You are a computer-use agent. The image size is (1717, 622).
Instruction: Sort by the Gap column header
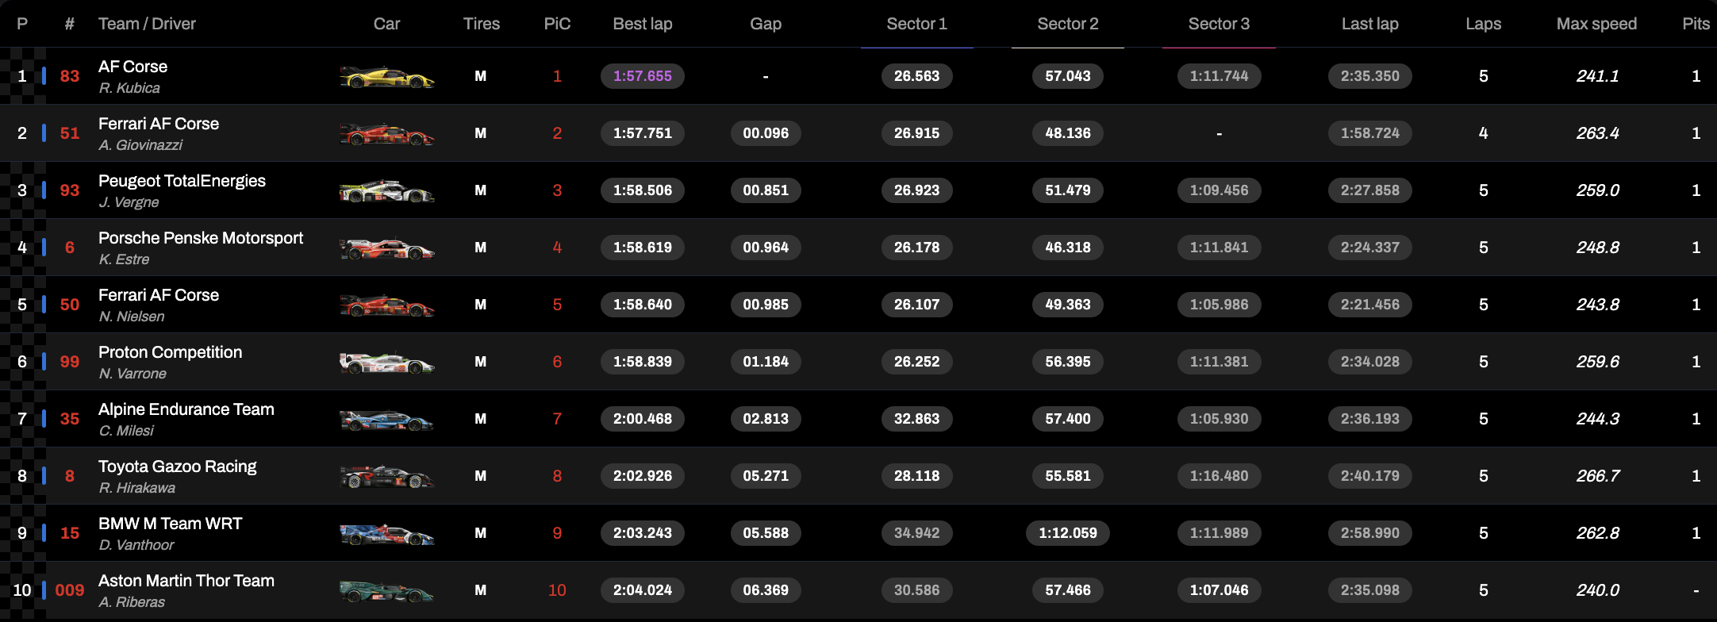pyautogui.click(x=766, y=24)
